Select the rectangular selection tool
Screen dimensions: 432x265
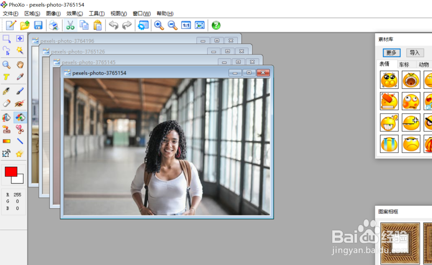click(6, 39)
